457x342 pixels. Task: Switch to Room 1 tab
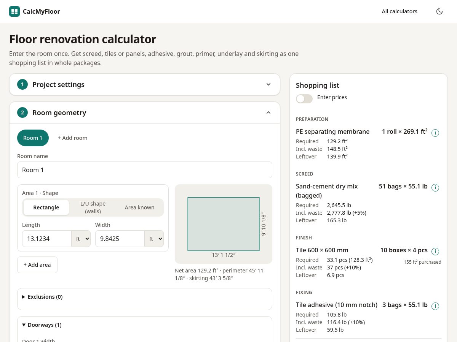(x=33, y=138)
